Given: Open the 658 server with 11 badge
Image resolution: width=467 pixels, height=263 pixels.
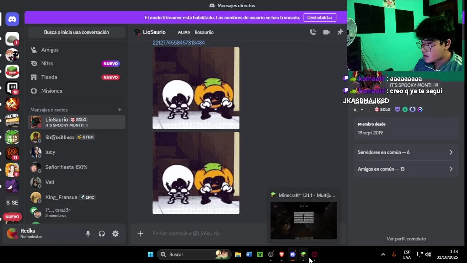Looking at the screenshot, I should click(x=12, y=153).
